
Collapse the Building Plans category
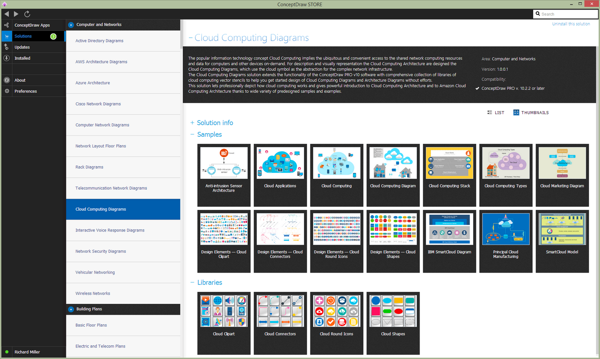click(71, 309)
